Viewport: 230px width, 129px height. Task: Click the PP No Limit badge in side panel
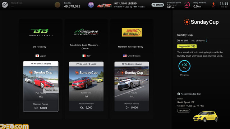pyautogui.click(x=183, y=40)
